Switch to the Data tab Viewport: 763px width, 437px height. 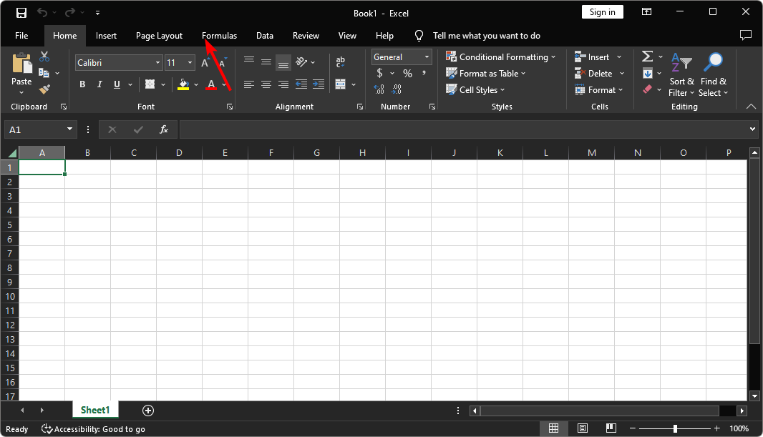265,36
